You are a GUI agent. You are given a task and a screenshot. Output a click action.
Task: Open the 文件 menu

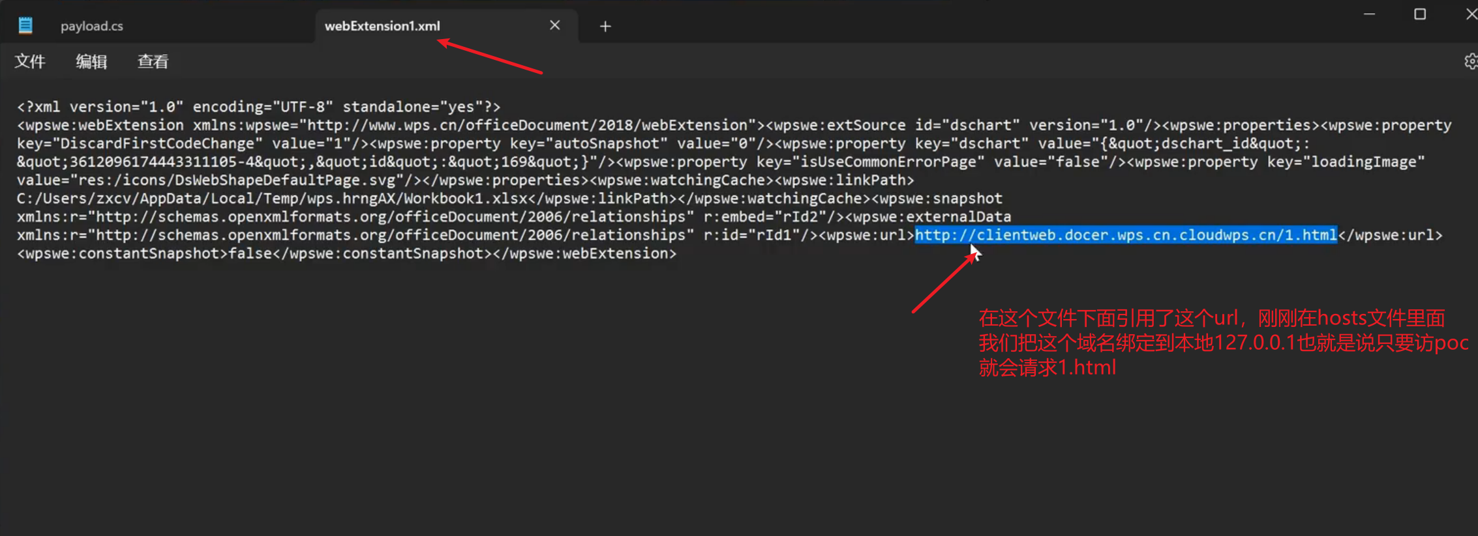point(30,61)
